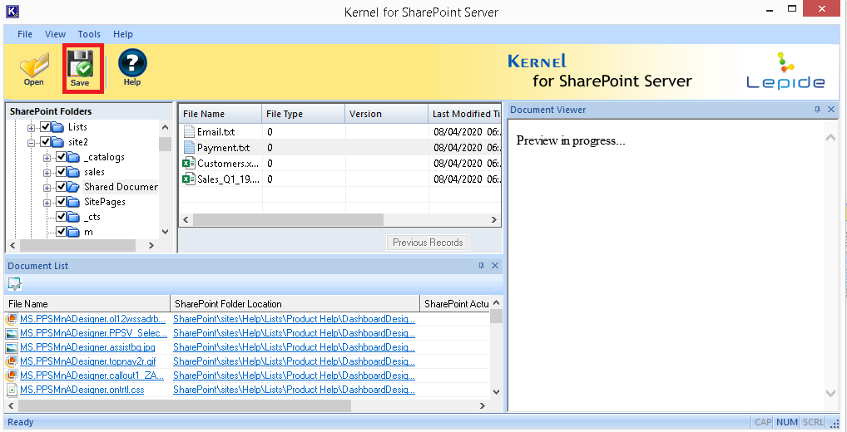Click the site2 folder icon

tap(57, 142)
